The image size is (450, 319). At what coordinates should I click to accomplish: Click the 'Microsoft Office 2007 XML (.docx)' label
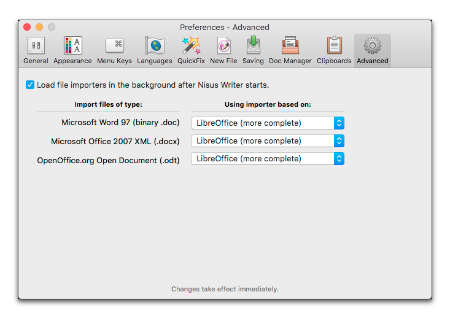[x=115, y=141]
